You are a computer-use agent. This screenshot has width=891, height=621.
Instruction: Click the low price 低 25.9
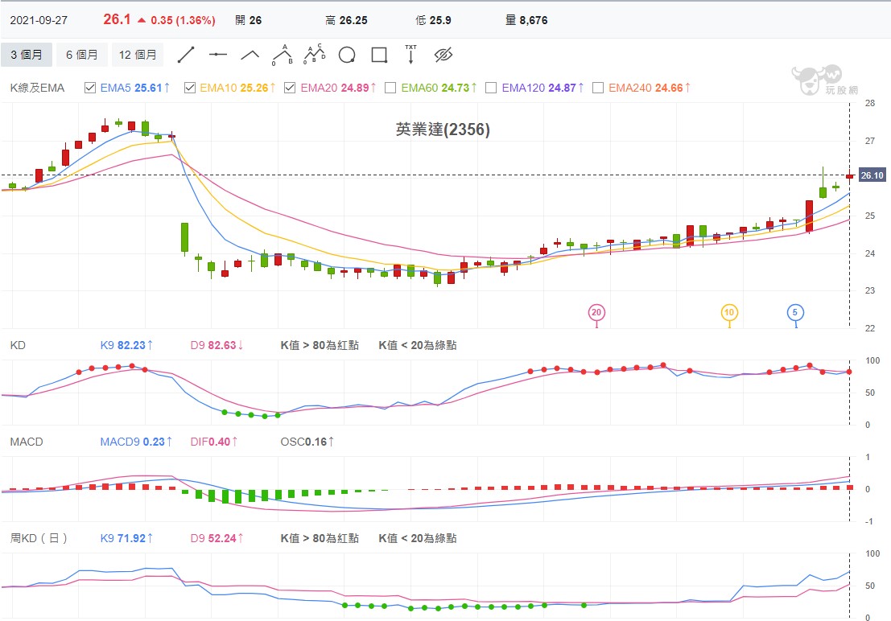point(433,20)
